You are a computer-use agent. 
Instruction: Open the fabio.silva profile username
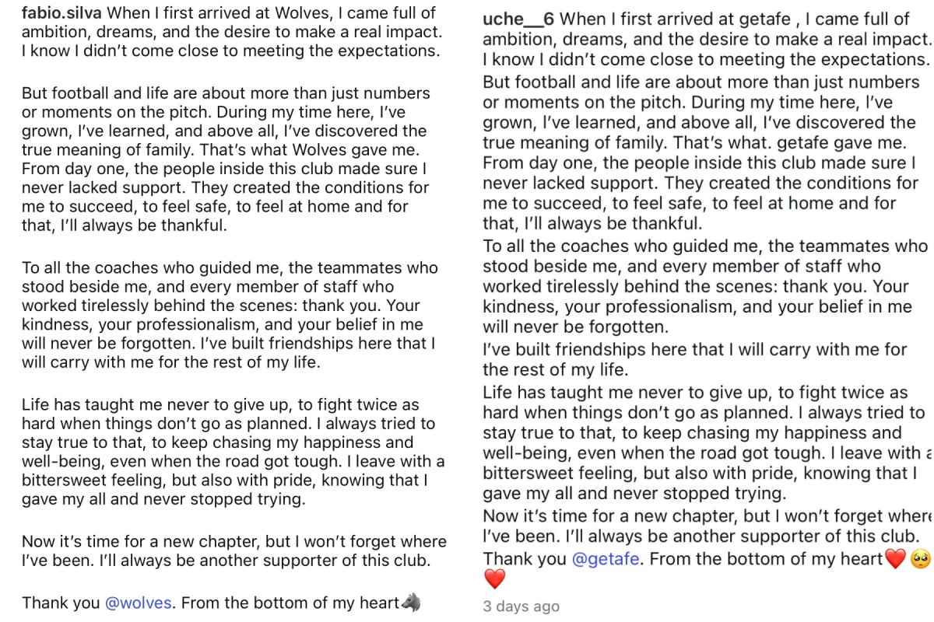(61, 13)
